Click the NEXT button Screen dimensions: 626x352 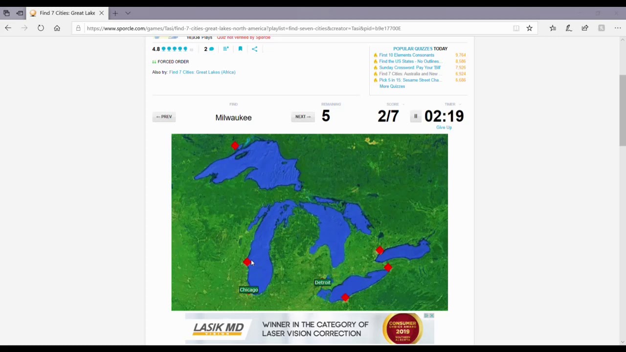pos(303,117)
